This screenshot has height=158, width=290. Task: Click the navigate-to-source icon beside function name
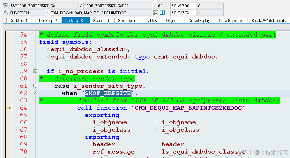[156, 13]
